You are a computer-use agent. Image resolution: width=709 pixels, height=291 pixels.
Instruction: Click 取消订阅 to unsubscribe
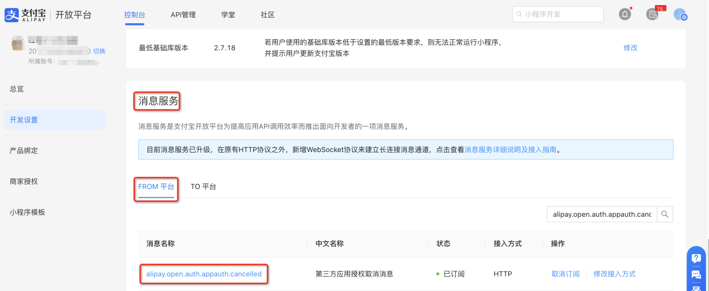tap(565, 274)
